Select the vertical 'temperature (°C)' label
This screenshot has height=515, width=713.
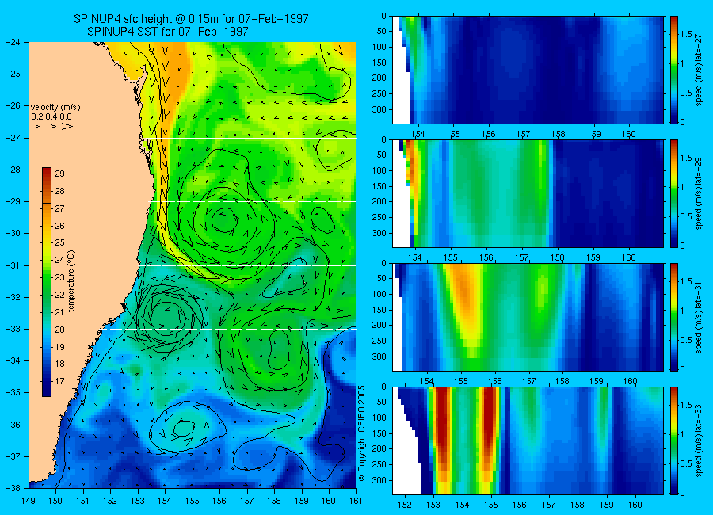coord(71,281)
